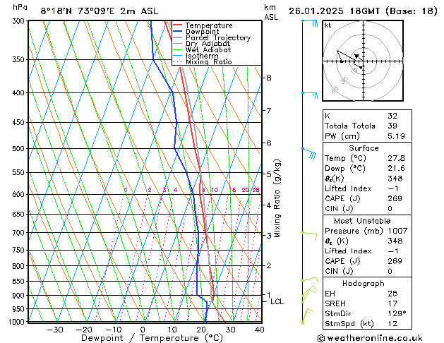Select the blue Dewpoint legend entry
Image resolution: width=444 pixels, height=343 pixels.
click(201, 32)
